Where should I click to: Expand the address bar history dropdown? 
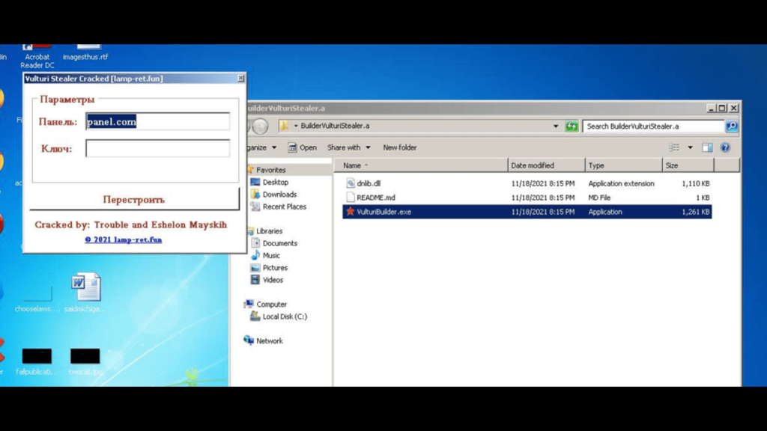tap(556, 126)
